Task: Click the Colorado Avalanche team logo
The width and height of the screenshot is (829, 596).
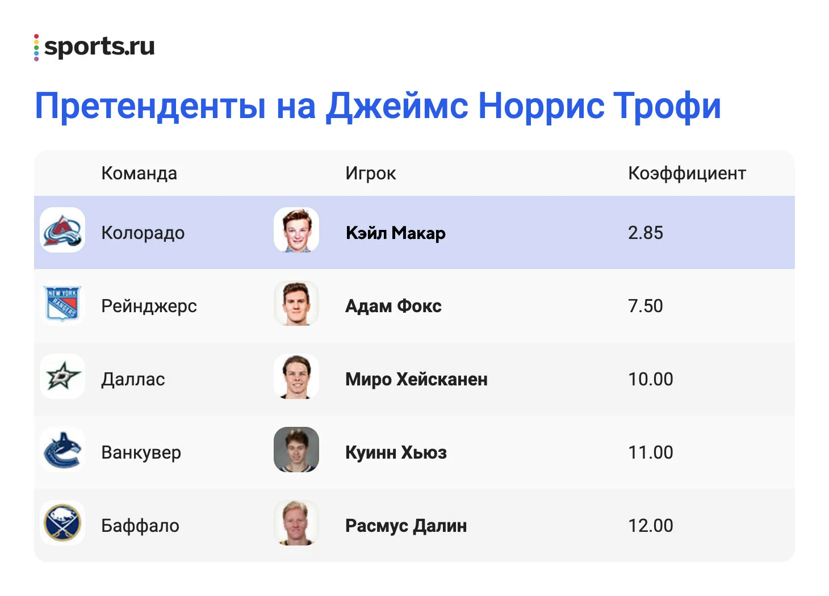Action: tap(62, 230)
